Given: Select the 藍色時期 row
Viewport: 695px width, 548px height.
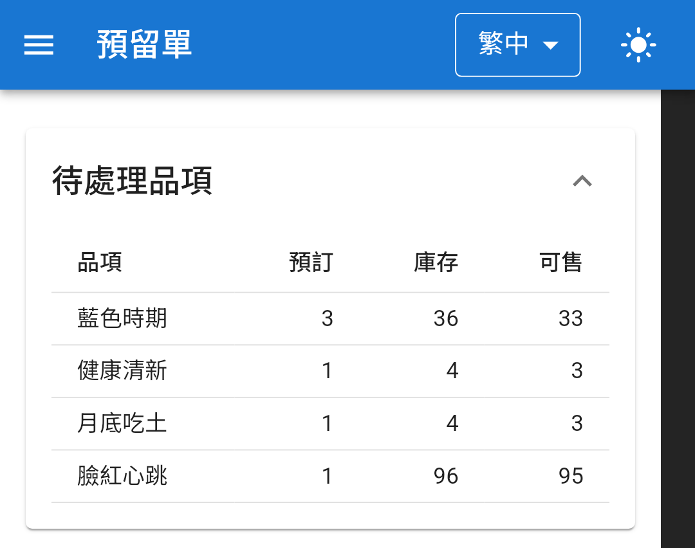Looking at the screenshot, I should pos(330,318).
